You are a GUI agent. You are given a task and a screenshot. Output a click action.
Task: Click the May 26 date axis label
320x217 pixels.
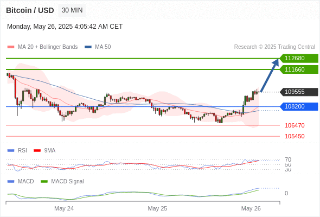click(251, 208)
